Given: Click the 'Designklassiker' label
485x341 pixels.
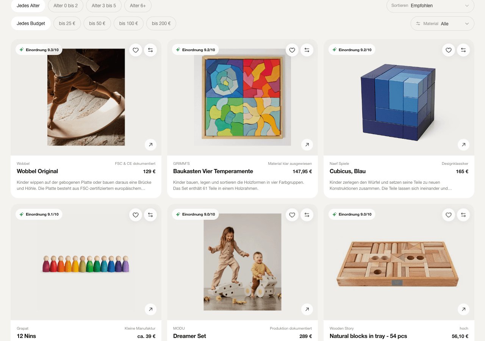Looking at the screenshot, I should click(x=455, y=164).
